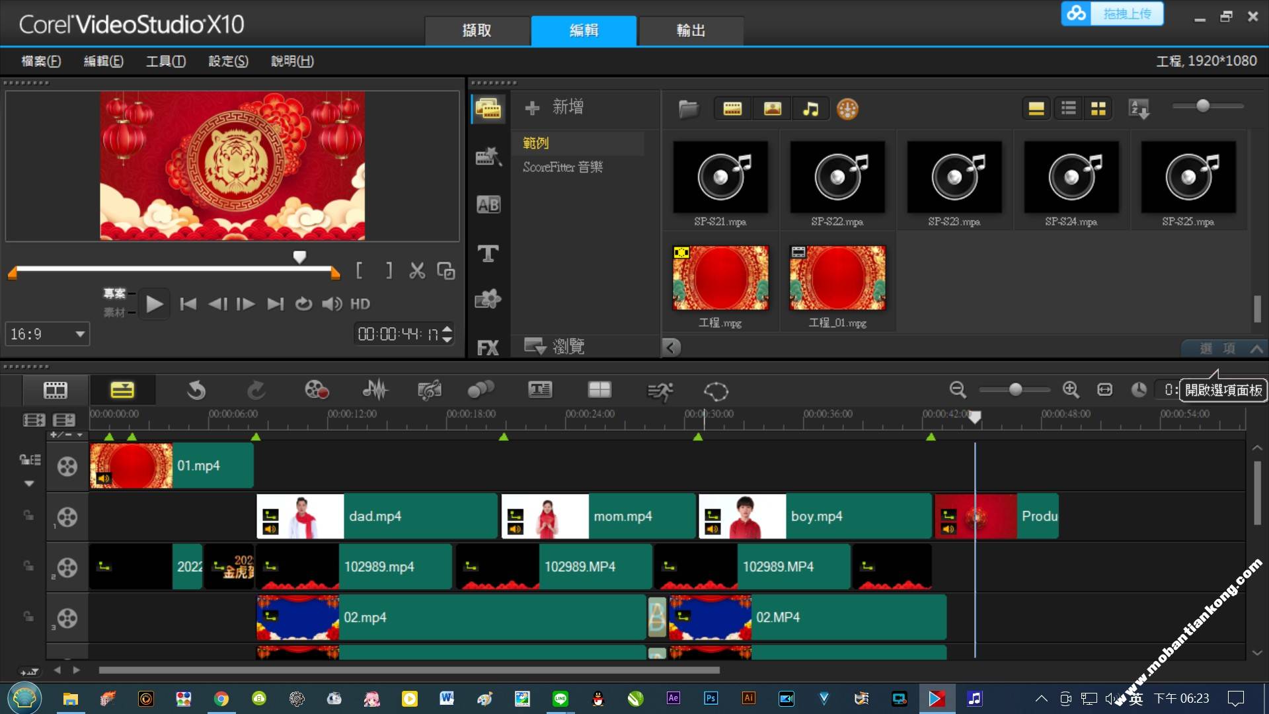This screenshot has height=714, width=1269.
Task: Open the FX filter library icon
Action: pyautogui.click(x=488, y=348)
